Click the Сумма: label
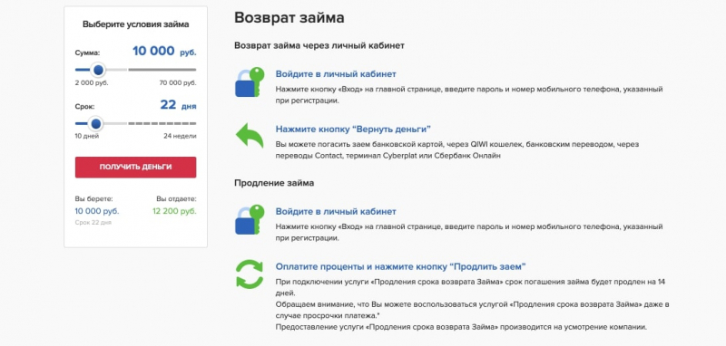The image size is (726, 346). (x=87, y=53)
